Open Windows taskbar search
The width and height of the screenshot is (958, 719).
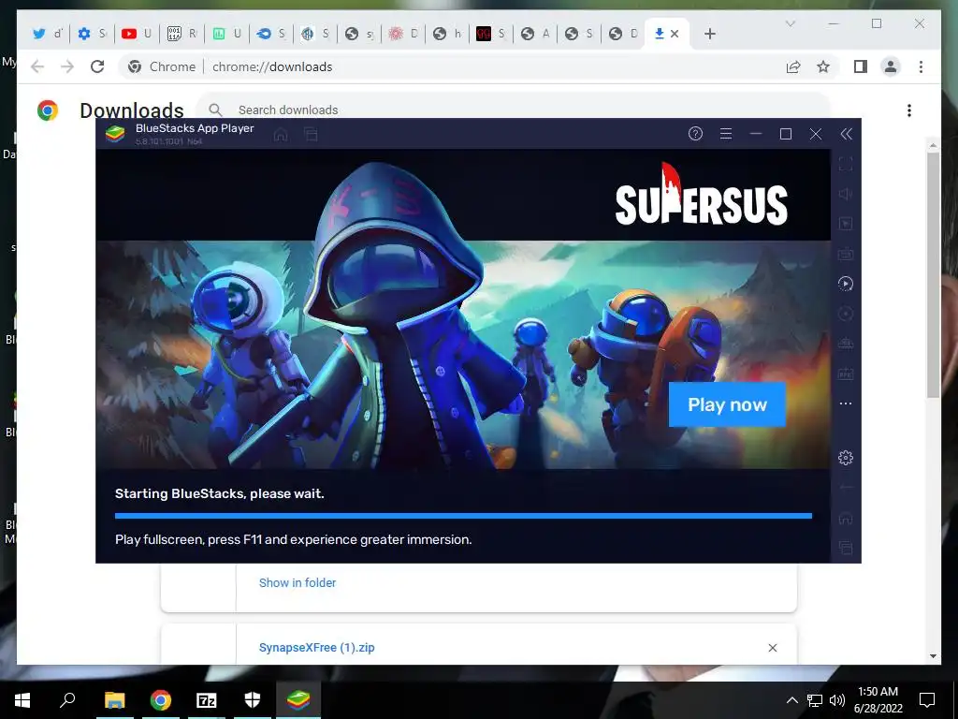point(67,700)
